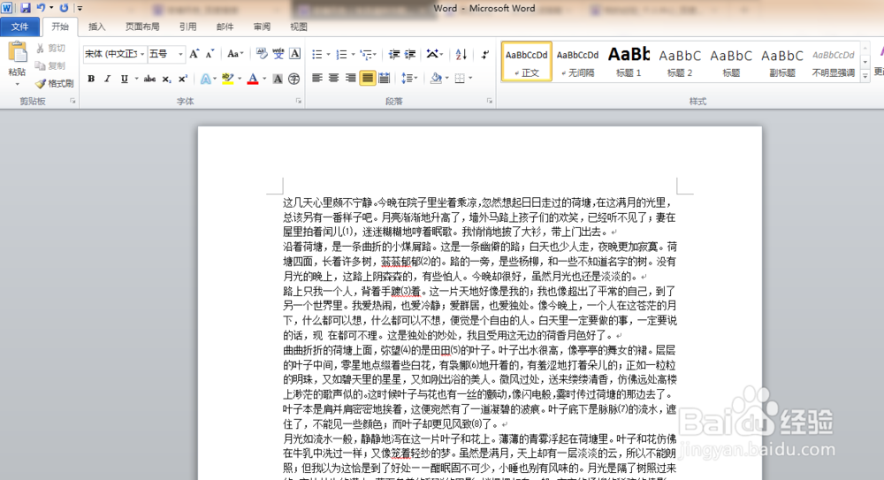The width and height of the screenshot is (884, 480).
Task: Switch to the 邮件 tab
Action: (x=225, y=27)
